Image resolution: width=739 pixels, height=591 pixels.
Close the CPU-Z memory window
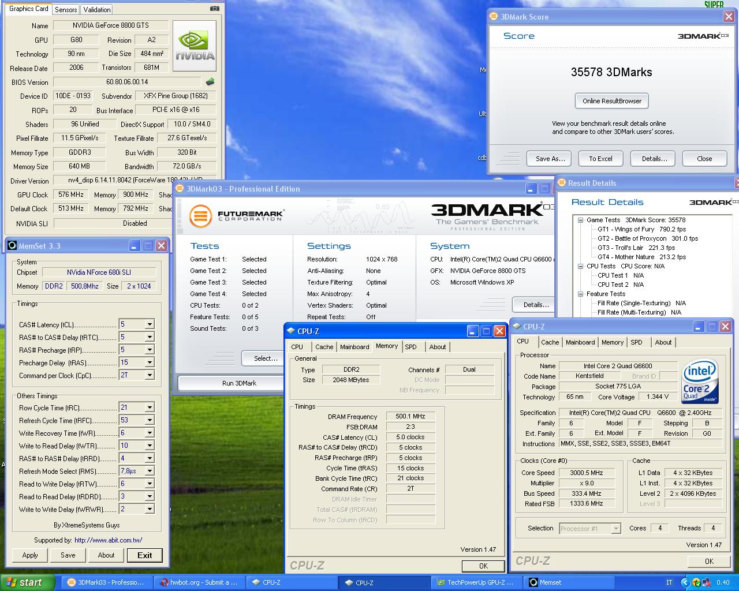499,331
